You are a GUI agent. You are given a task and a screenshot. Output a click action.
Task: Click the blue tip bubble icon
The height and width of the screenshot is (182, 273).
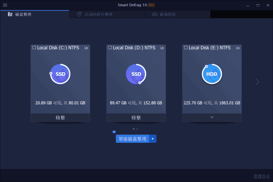(x=114, y=132)
